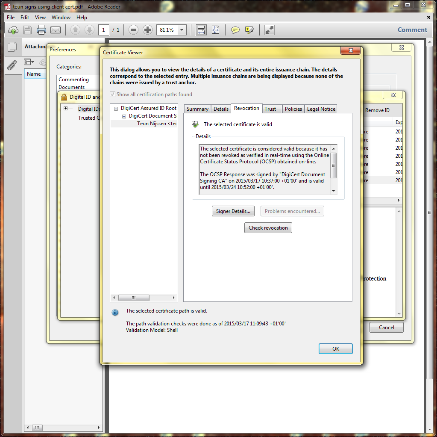Collapse the DigiCert Document Signing node

coord(124,116)
